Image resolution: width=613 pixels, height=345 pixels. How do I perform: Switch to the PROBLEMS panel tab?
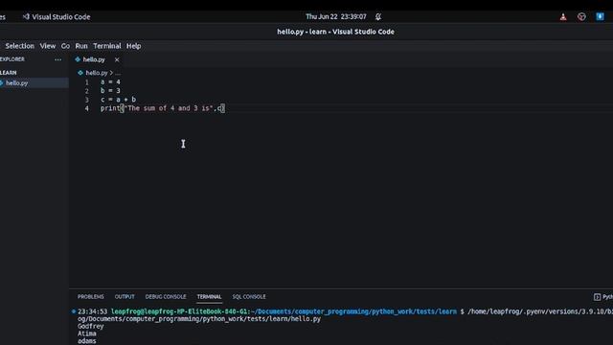(91, 297)
